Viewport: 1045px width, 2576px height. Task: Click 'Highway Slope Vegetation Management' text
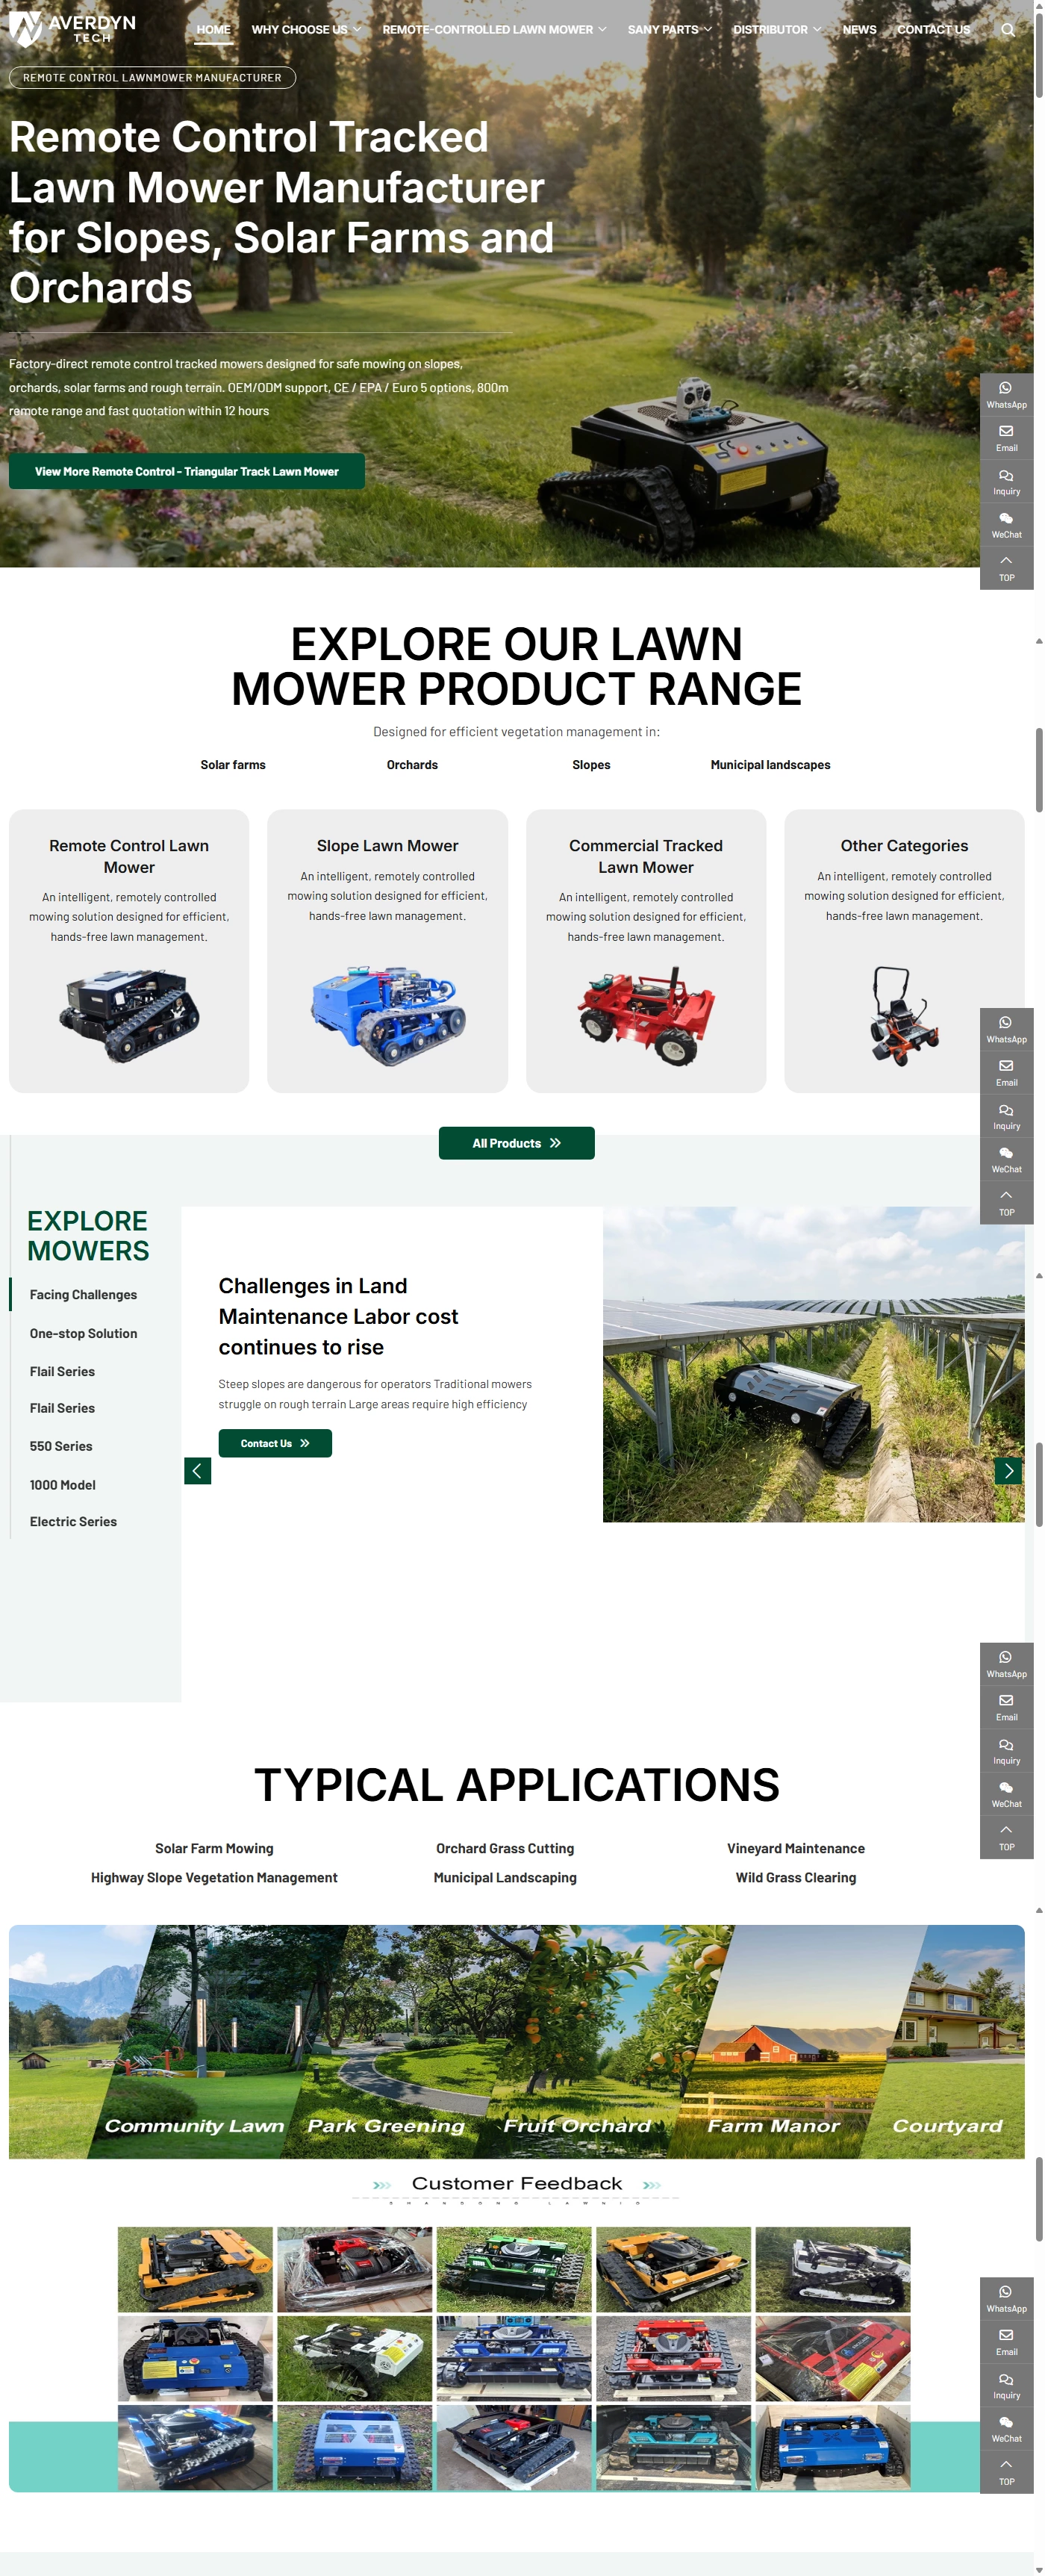[x=214, y=1878]
